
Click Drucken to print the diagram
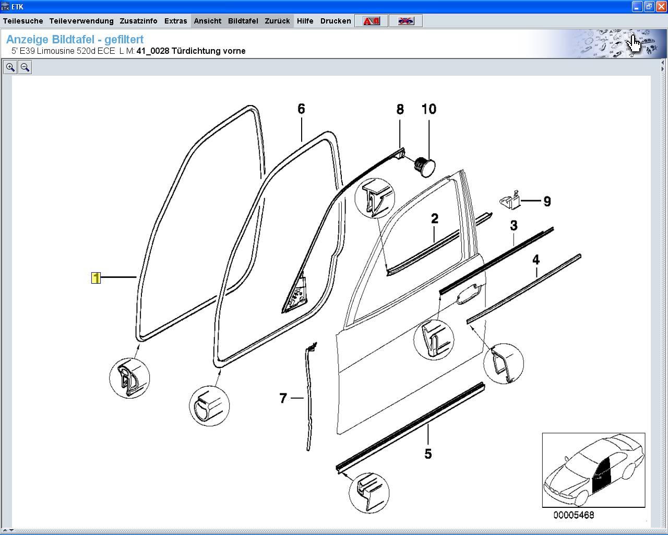[x=336, y=21]
